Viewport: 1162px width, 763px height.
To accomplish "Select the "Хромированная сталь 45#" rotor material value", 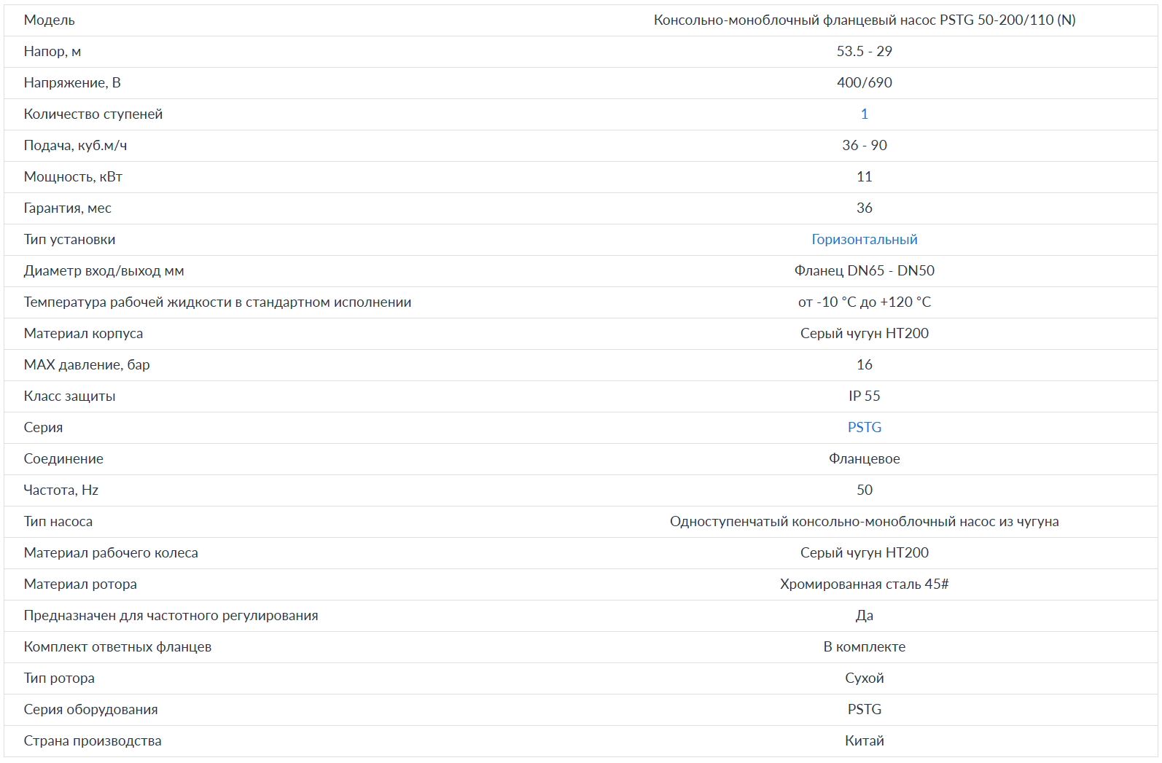I will pos(864,584).
